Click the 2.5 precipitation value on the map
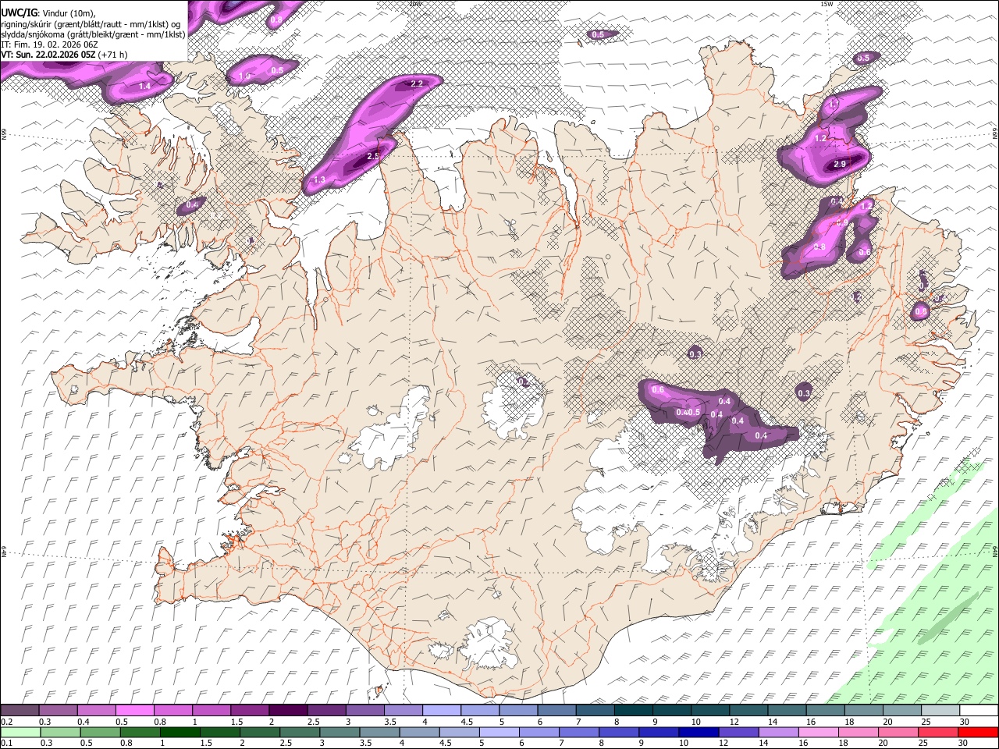999x749 pixels. [373, 156]
